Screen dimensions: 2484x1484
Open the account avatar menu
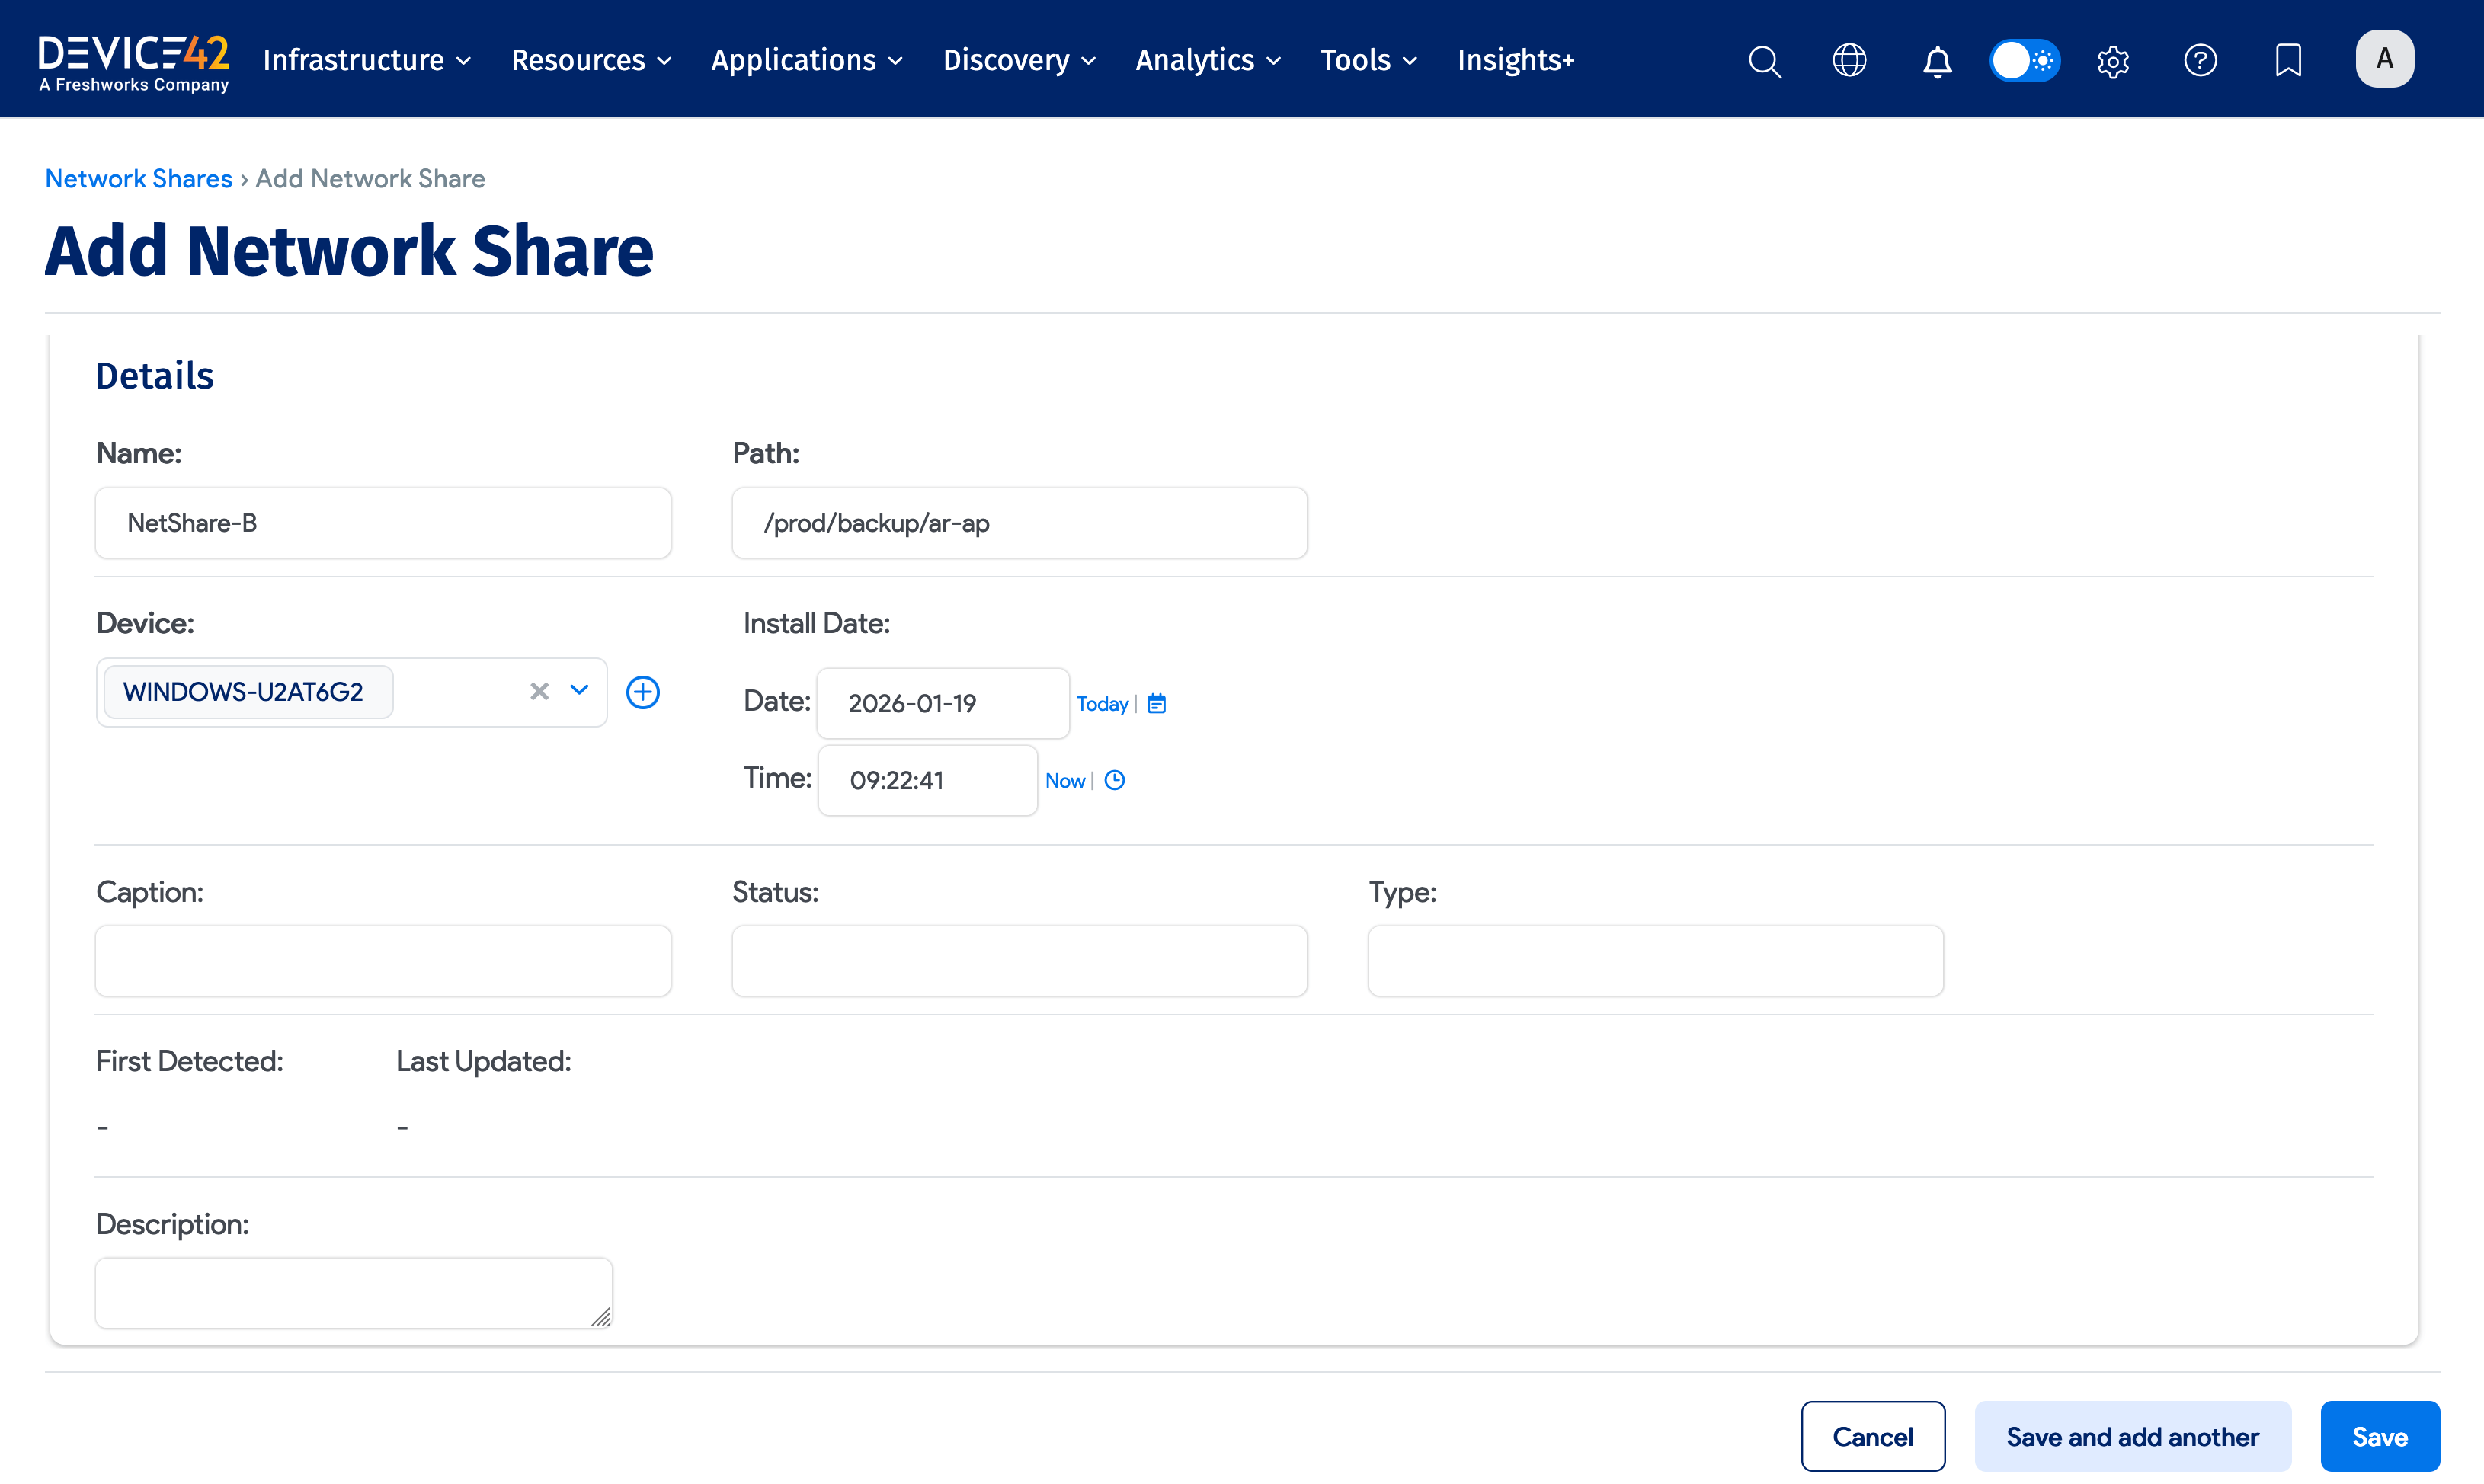(2384, 58)
